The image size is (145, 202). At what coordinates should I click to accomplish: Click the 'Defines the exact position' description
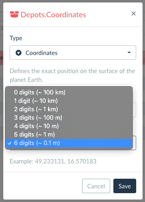pyautogui.click(x=72, y=75)
